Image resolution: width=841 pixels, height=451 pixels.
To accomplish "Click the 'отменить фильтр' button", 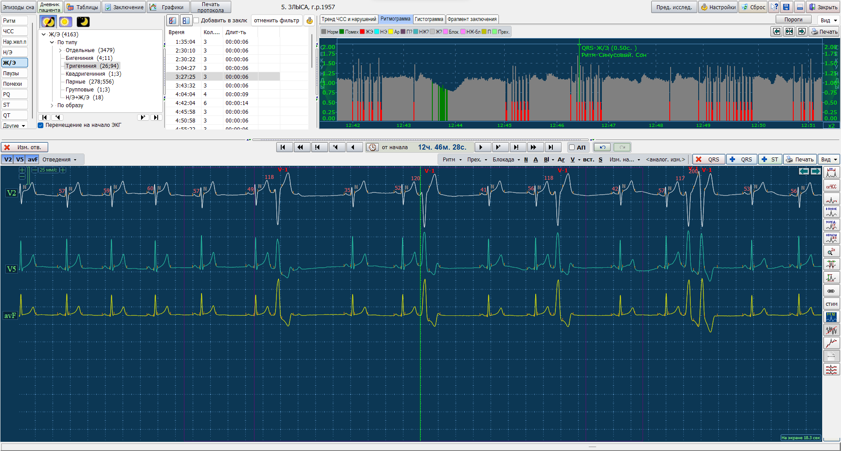I will [x=276, y=21].
